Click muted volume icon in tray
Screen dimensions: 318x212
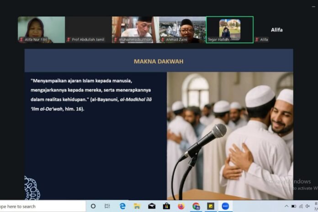pyautogui.click(x=307, y=206)
